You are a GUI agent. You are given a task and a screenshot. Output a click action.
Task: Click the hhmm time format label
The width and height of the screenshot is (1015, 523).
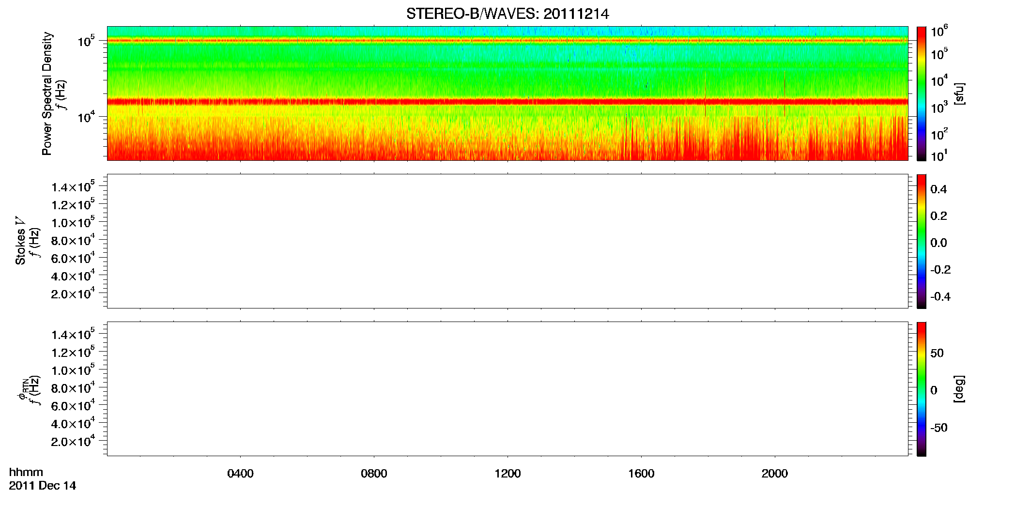tap(26, 472)
